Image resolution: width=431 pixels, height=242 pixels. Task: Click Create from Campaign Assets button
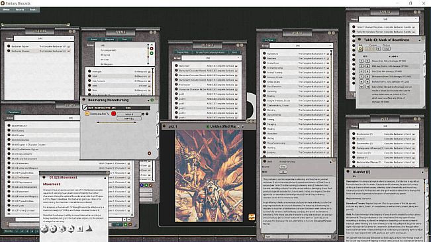[x=210, y=52]
